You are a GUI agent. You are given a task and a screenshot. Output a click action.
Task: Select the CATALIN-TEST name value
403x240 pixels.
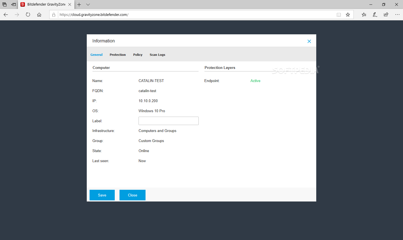pyautogui.click(x=151, y=81)
